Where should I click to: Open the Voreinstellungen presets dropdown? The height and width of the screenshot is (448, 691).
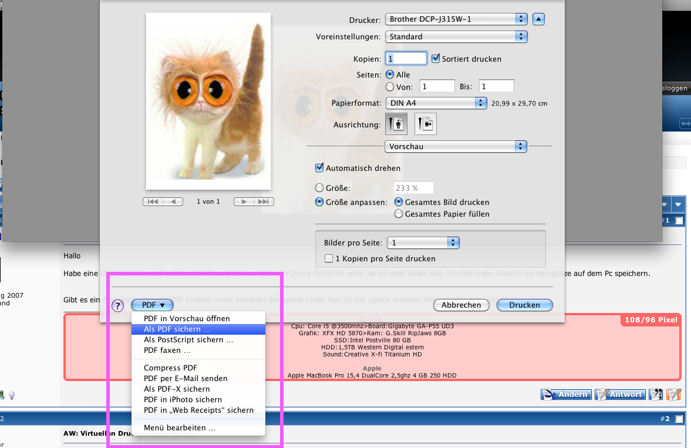(x=456, y=36)
